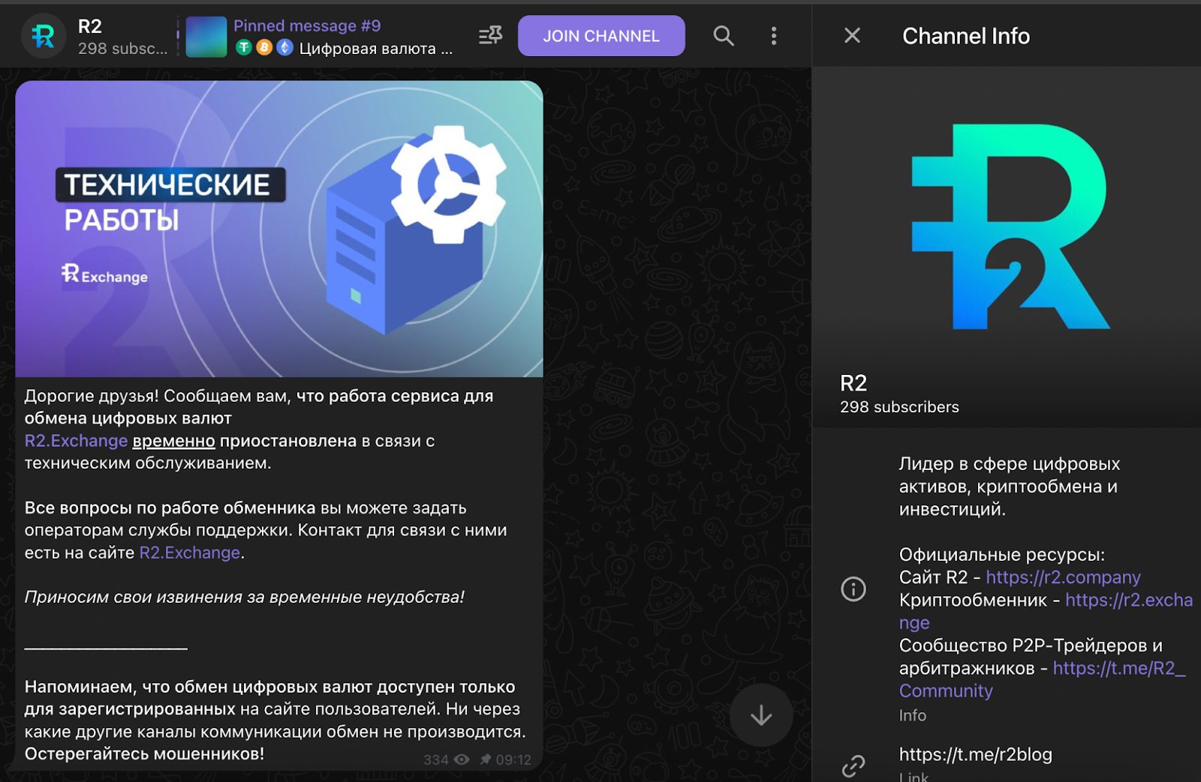The width and height of the screenshot is (1201, 782).
Task: Open the pinned message thumbnail image
Action: click(x=206, y=37)
